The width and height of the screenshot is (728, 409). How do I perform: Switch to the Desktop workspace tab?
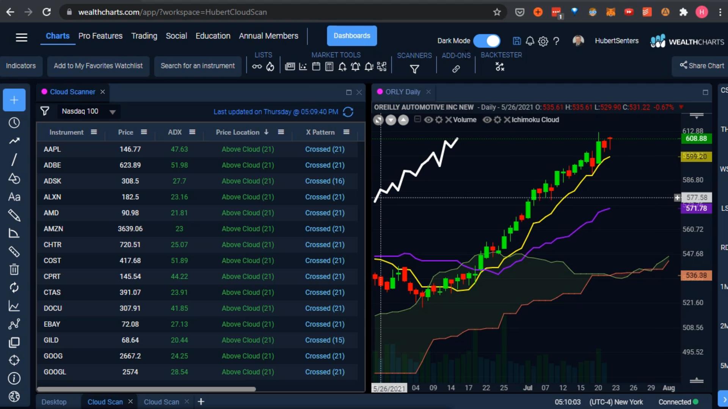pyautogui.click(x=54, y=402)
